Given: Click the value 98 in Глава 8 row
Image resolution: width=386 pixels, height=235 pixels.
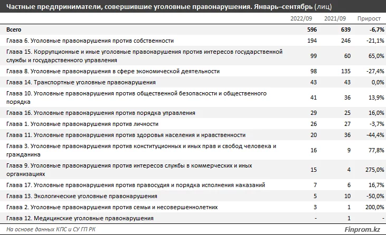Looking at the screenshot, I should click(313, 71).
